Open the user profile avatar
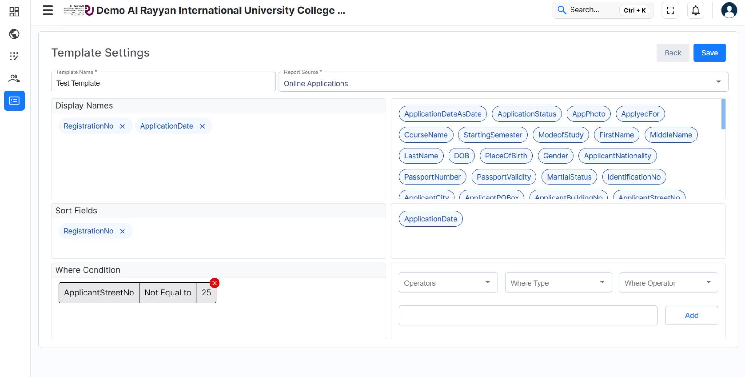 click(x=729, y=10)
